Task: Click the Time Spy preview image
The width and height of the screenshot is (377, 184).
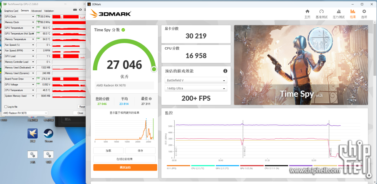Action: click(301, 65)
